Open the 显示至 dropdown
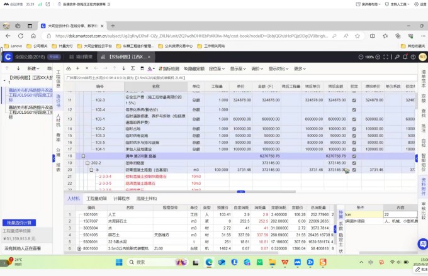Viewport: 428px width, 276px height. click(x=238, y=68)
